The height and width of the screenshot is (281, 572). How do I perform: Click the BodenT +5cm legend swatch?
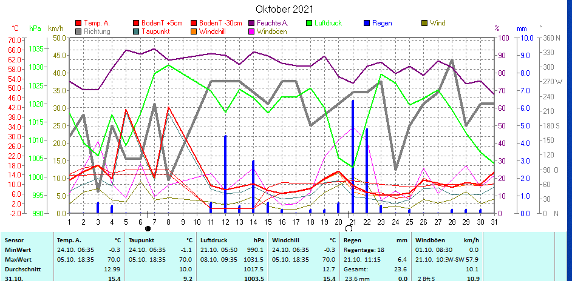pos(135,23)
